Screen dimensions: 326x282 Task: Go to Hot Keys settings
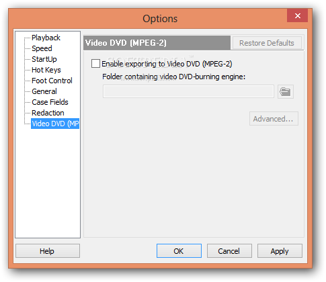coord(46,70)
